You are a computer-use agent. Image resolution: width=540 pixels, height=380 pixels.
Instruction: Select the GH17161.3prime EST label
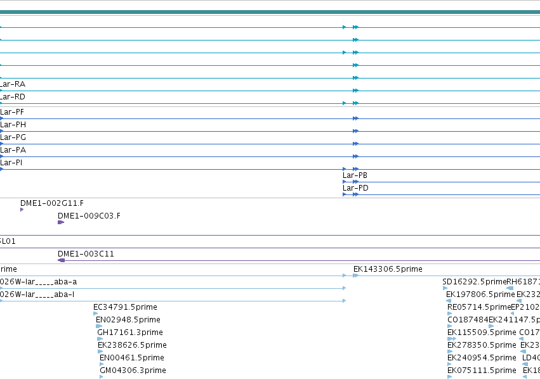[x=130, y=332]
